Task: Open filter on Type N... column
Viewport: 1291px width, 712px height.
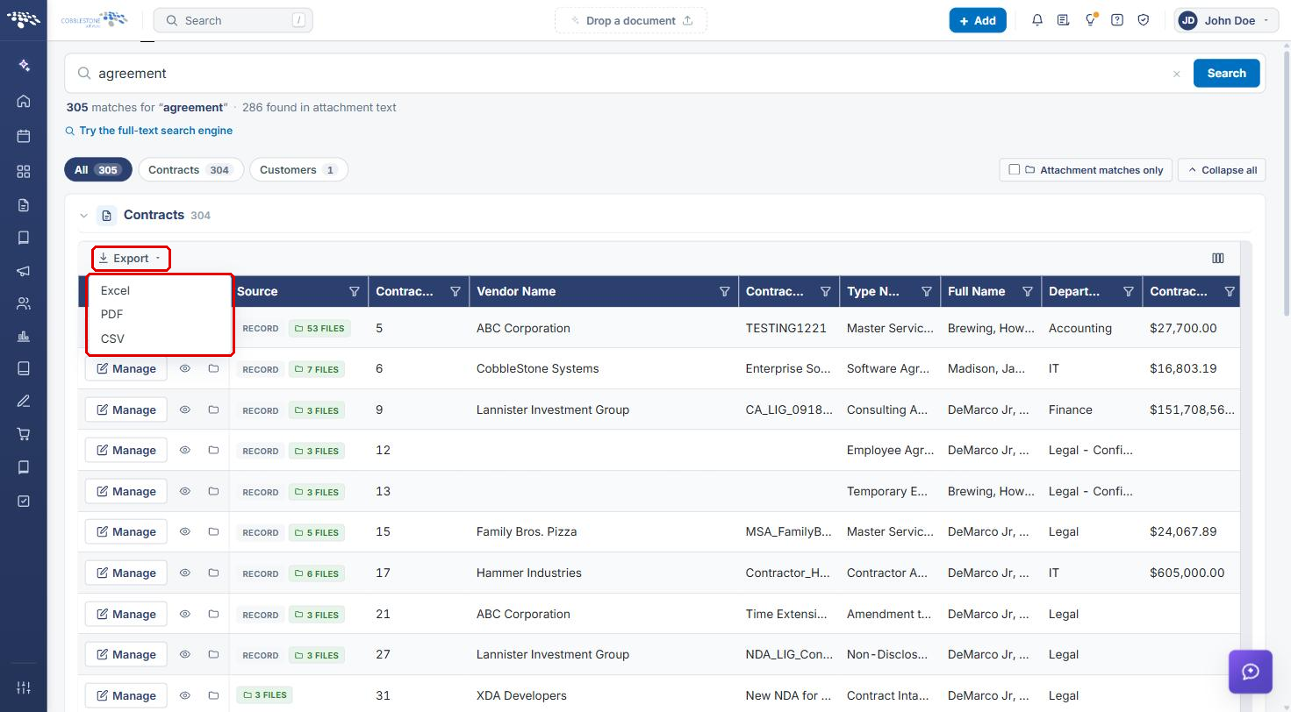Action: (x=927, y=292)
